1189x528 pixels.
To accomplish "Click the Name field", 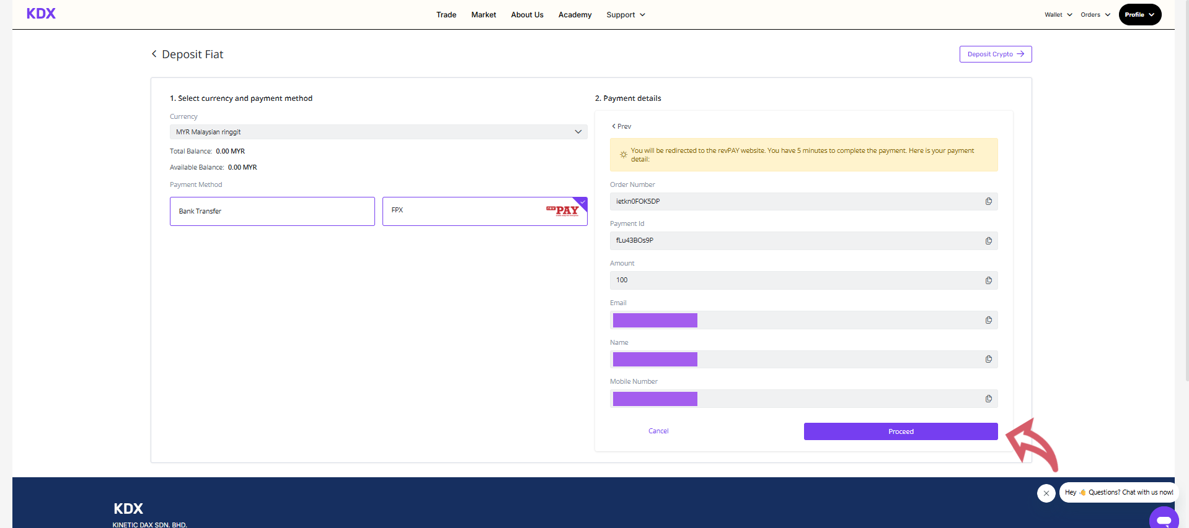I will 803,359.
